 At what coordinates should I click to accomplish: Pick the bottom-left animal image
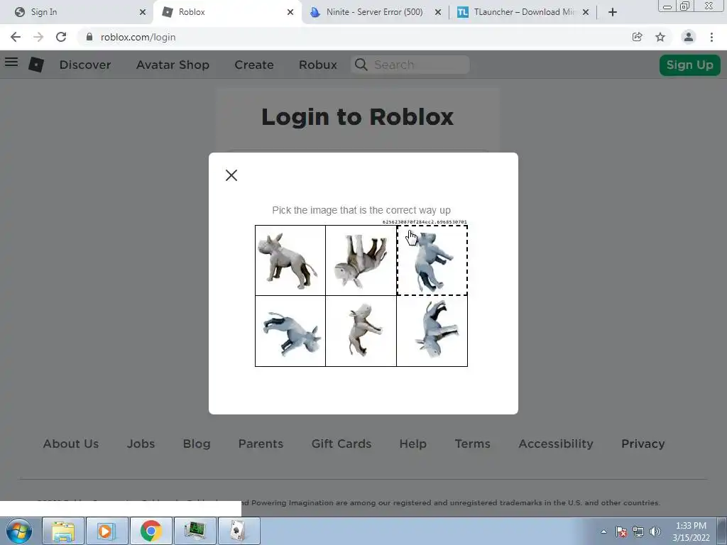click(290, 331)
